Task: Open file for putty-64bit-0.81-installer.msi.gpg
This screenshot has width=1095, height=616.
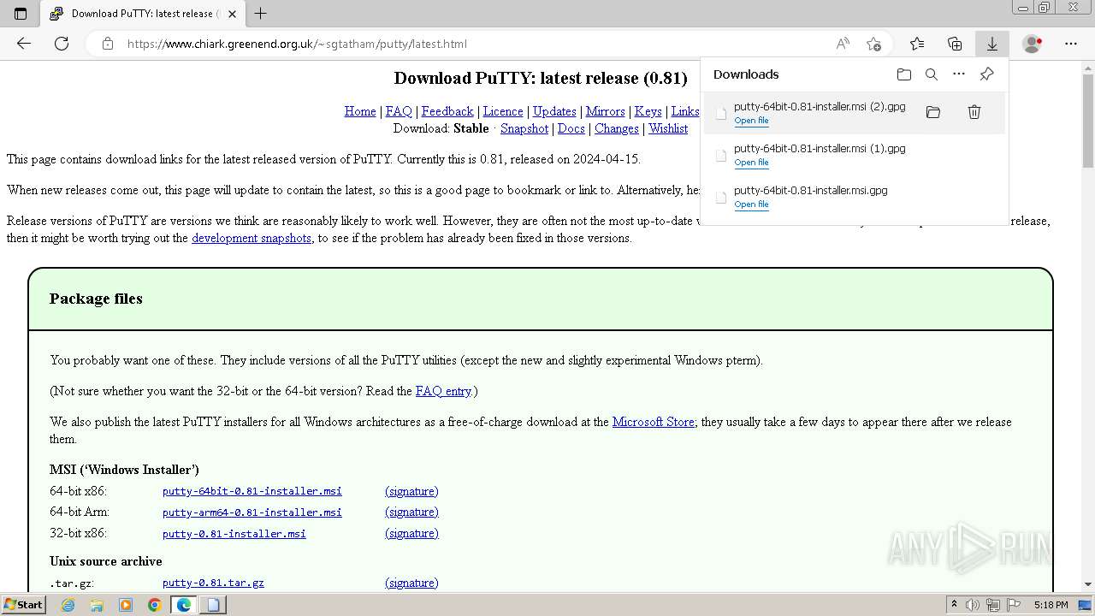Action: click(x=751, y=204)
